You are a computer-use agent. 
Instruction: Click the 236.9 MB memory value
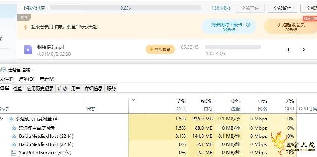click(202, 119)
